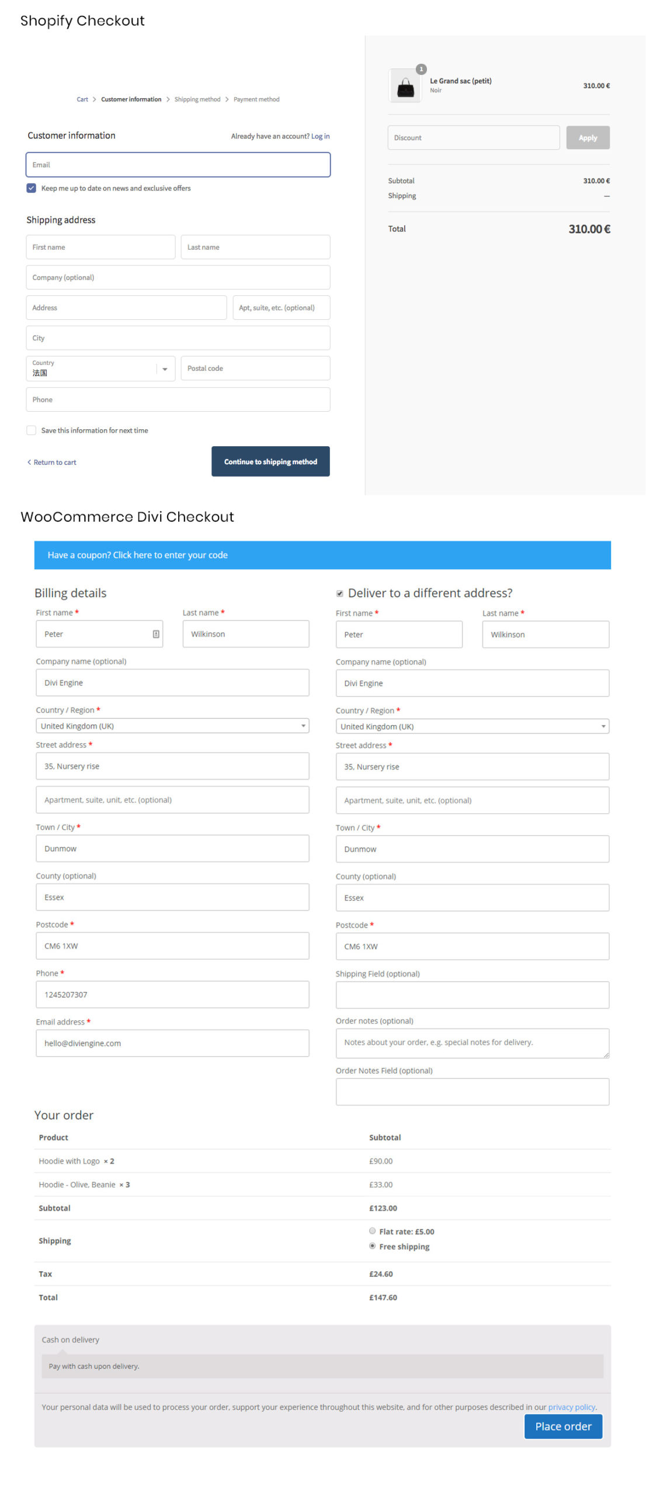Click the Shipping Field (optional) input
Screen dimensions: 646x1497
point(472,995)
